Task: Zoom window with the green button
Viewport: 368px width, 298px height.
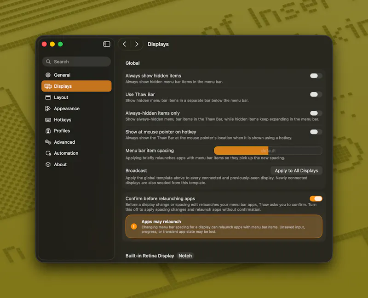Action: pos(60,44)
